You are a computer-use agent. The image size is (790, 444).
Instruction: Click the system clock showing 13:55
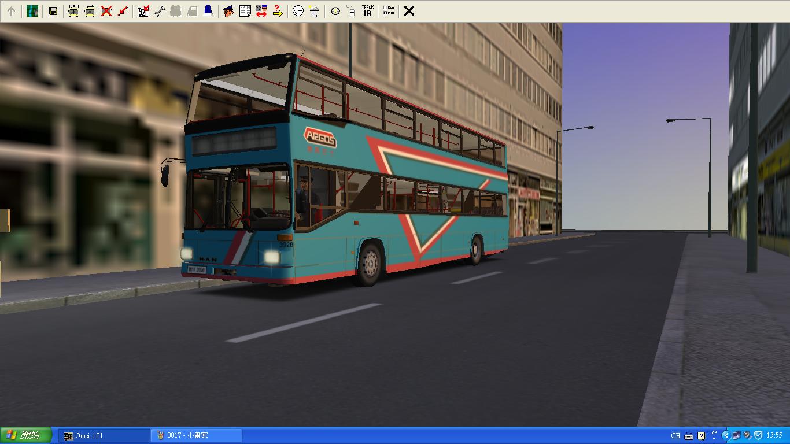774,435
